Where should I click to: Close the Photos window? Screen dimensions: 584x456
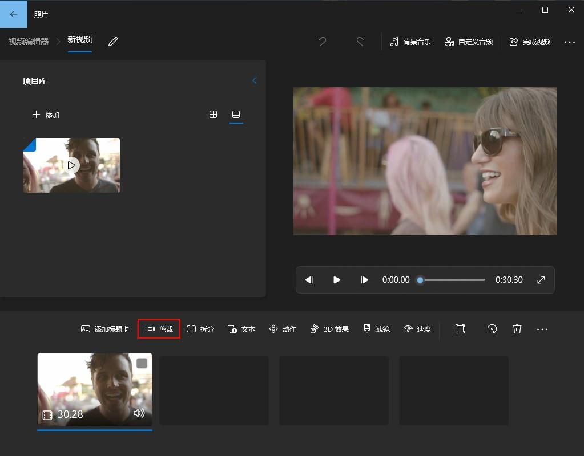point(571,10)
